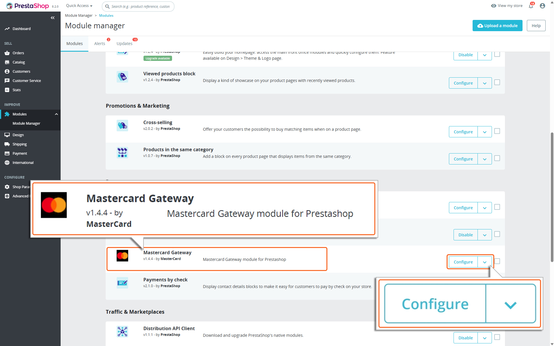Open the Customer Service menu item
Viewport: 554px width, 346px height.
[x=27, y=81]
